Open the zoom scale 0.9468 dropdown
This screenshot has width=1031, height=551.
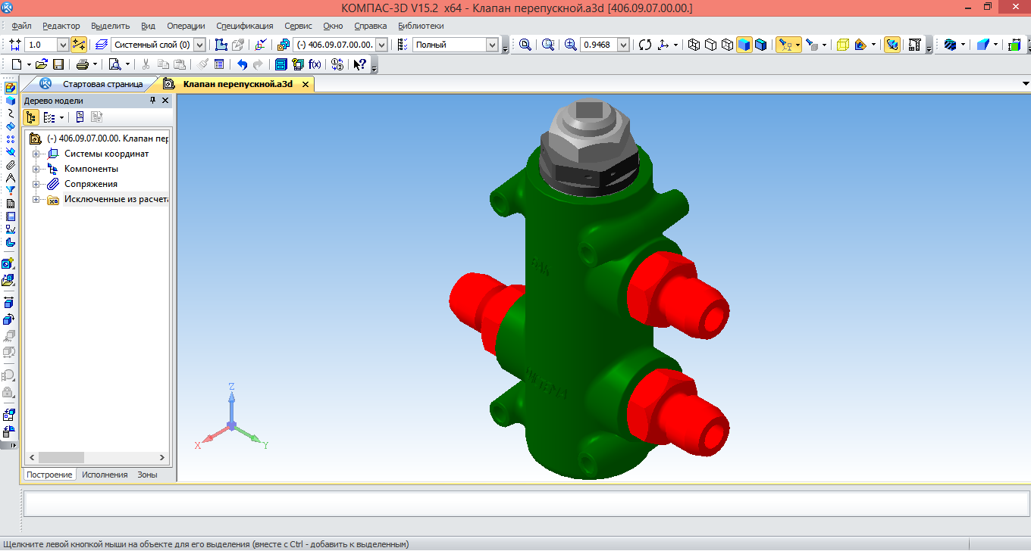(624, 45)
